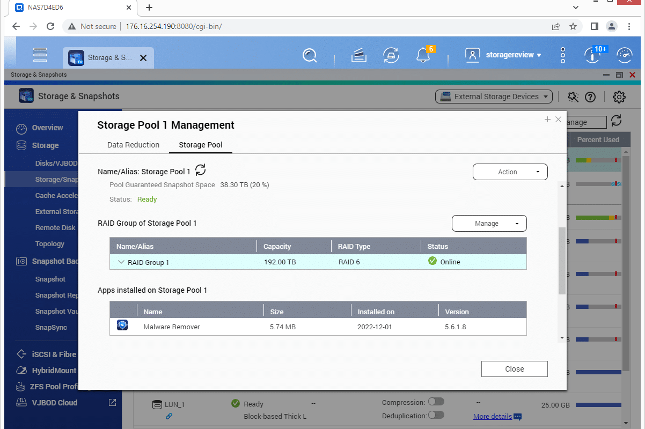
Task: Close the Storage & S... desktop tab
Action: (143, 58)
